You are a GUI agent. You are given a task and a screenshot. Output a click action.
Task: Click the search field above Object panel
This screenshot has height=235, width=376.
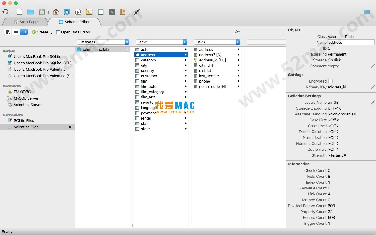pos(258,32)
